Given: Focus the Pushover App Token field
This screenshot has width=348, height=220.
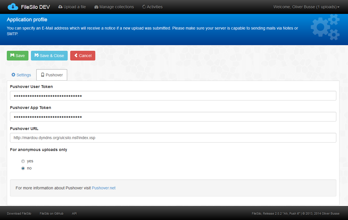Looking at the screenshot, I should [x=173, y=117].
